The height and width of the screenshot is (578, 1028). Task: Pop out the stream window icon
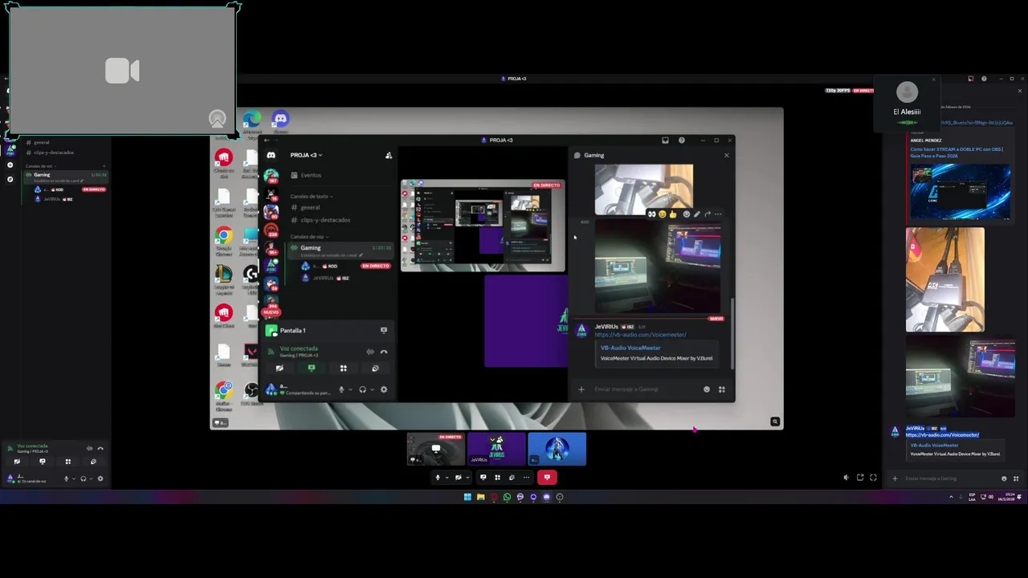pos(860,478)
